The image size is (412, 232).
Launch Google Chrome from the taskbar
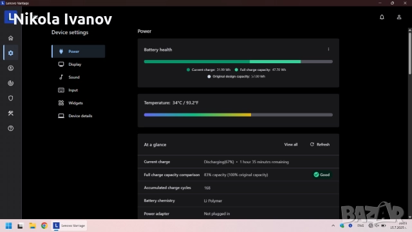(x=44, y=226)
